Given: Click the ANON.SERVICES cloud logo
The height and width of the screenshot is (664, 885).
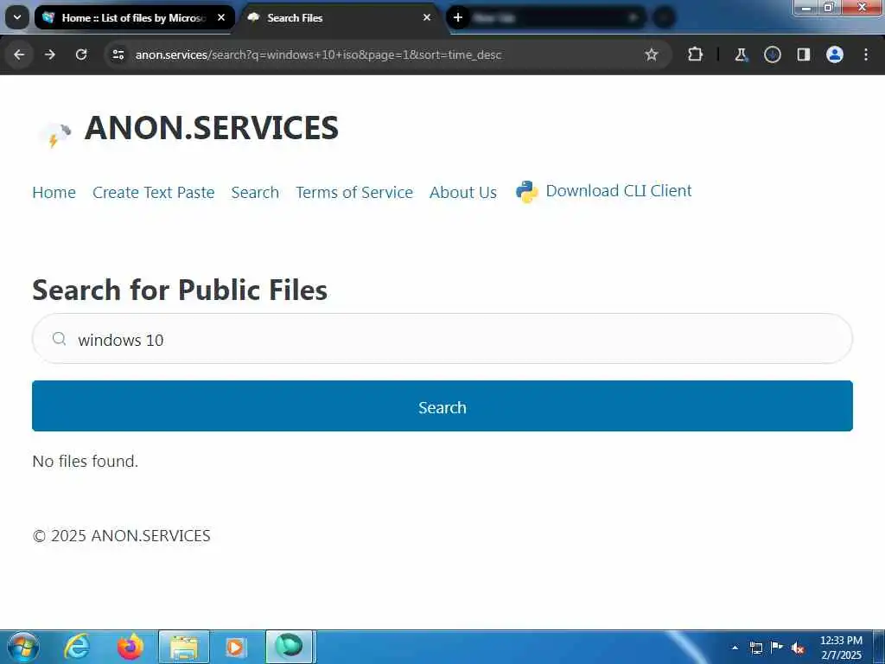Looking at the screenshot, I should 54,134.
